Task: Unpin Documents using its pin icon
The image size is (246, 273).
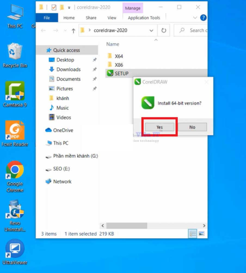Action: pyautogui.click(x=95, y=79)
